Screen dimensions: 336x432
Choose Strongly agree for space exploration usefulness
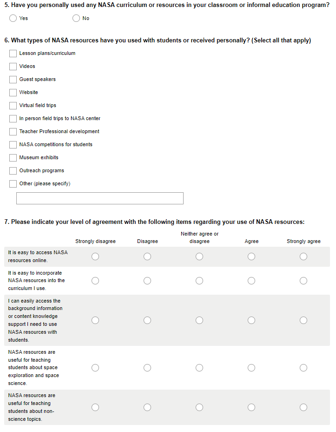pyautogui.click(x=303, y=368)
